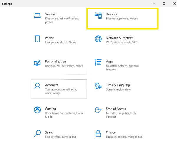Click 'Bluetooth, printers, mouse' description

(122, 19)
